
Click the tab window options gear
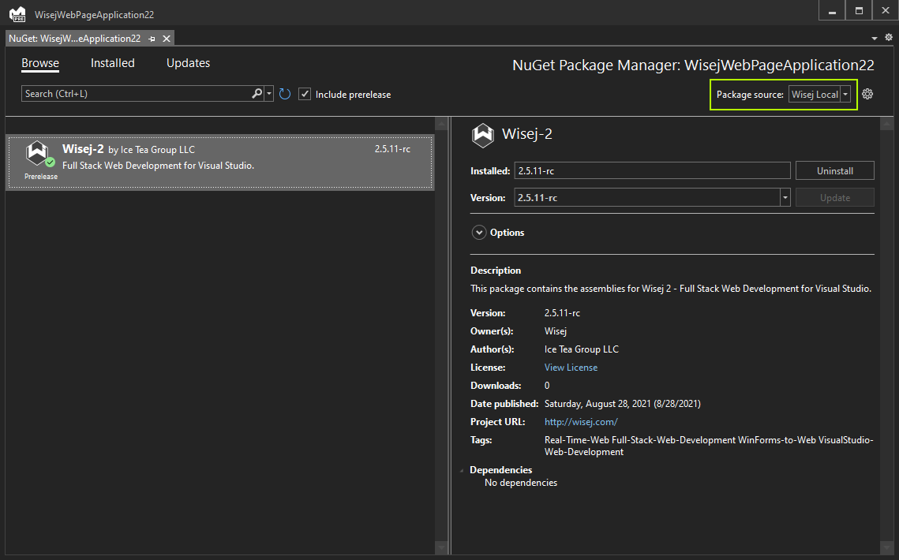(889, 37)
